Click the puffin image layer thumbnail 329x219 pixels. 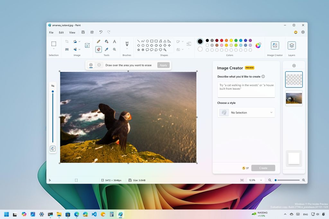click(x=294, y=98)
